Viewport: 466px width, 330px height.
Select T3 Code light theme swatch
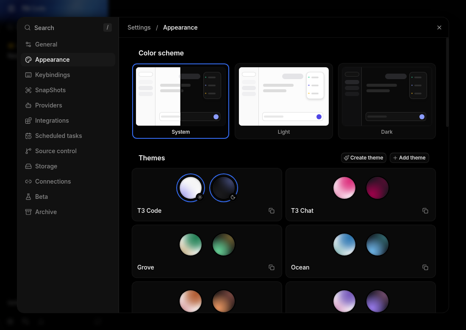[191, 188]
